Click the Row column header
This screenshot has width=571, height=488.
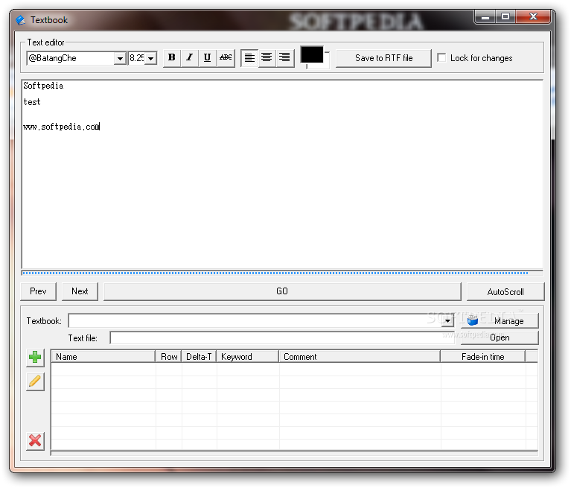tap(168, 356)
